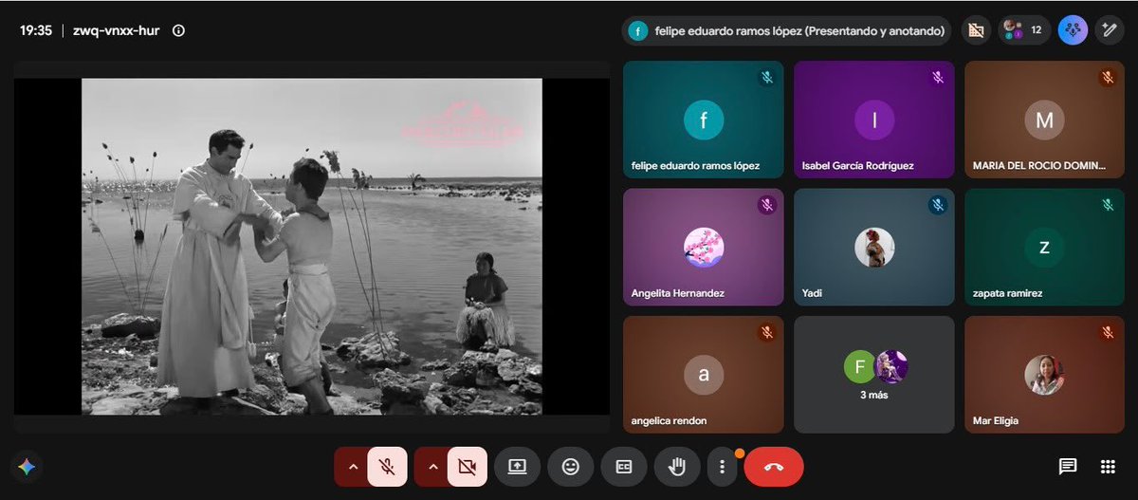Toggle closed captions

coord(624,467)
